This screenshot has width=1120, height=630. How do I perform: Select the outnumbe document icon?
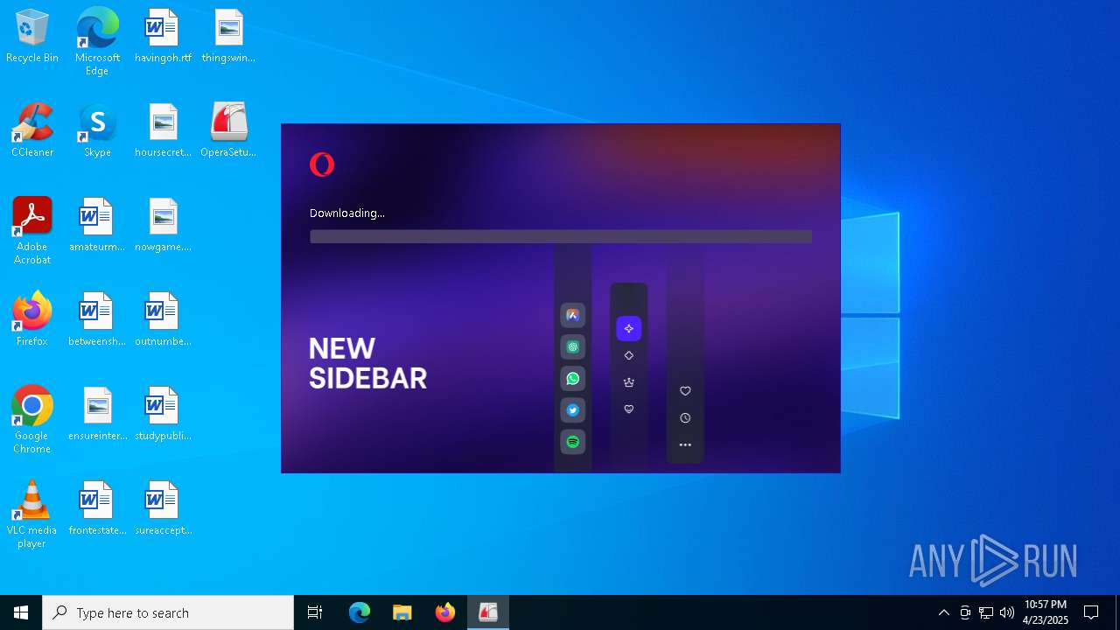163,320
